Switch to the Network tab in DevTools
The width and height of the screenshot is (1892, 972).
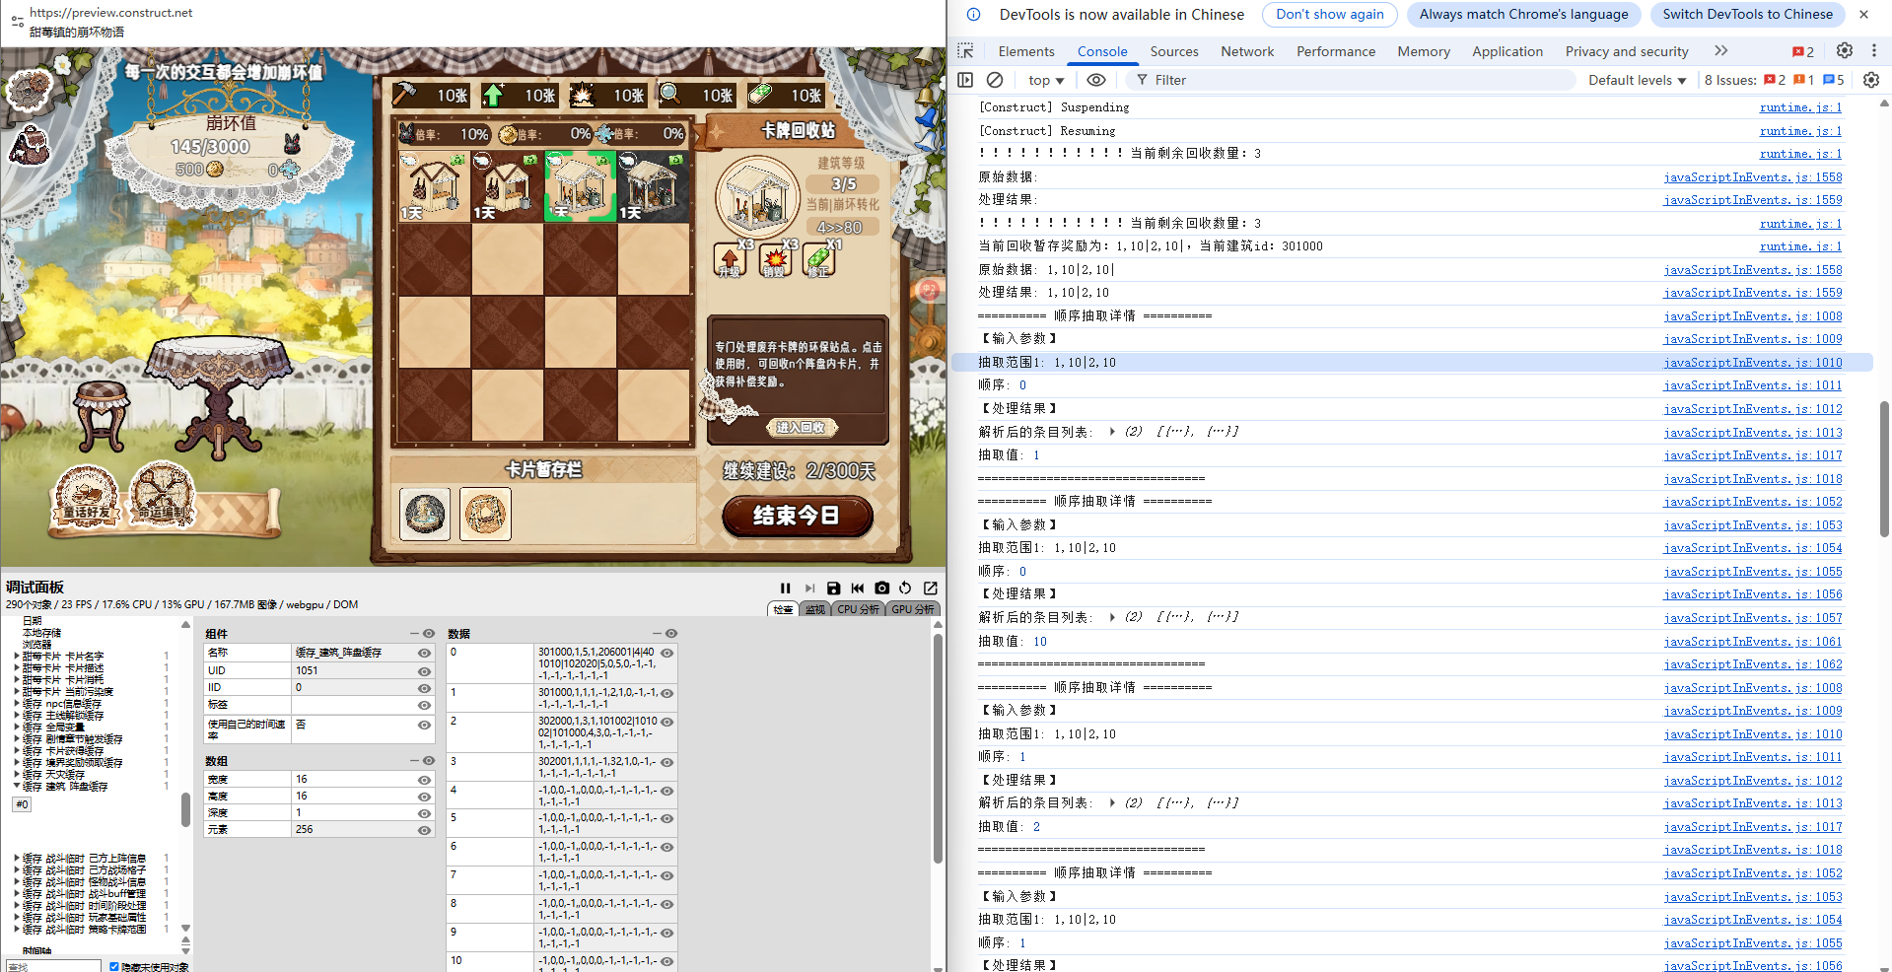click(x=1246, y=51)
